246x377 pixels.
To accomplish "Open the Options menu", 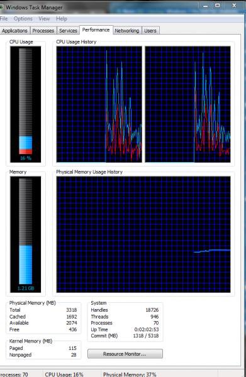I will (x=23, y=18).
